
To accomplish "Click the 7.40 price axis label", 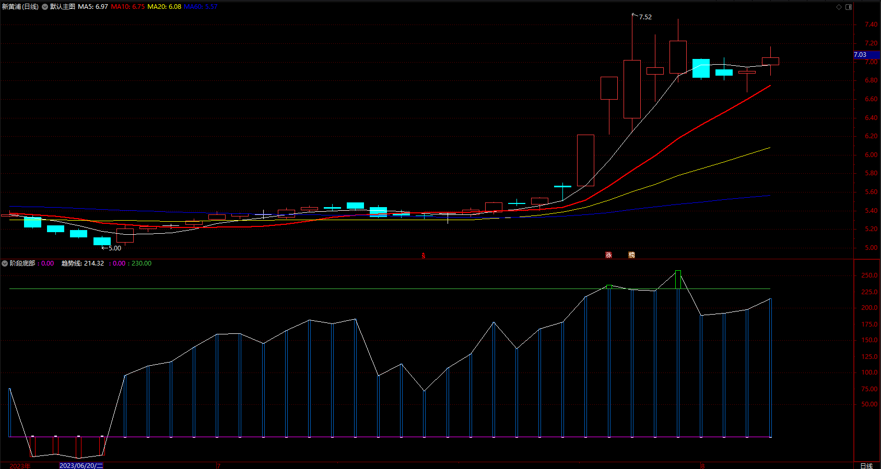I will 871,25.
